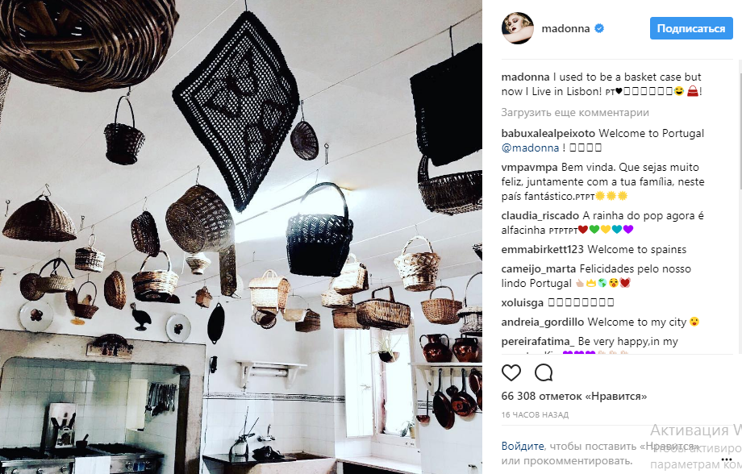The height and width of the screenshot is (474, 742).
Task: Open the madonna username link in header
Action: 565,28
